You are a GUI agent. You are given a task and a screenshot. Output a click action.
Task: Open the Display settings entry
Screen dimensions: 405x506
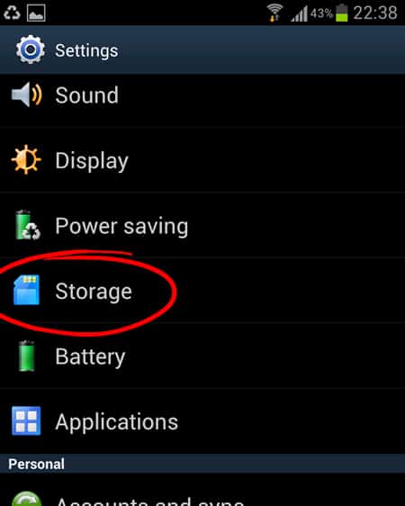point(202,160)
